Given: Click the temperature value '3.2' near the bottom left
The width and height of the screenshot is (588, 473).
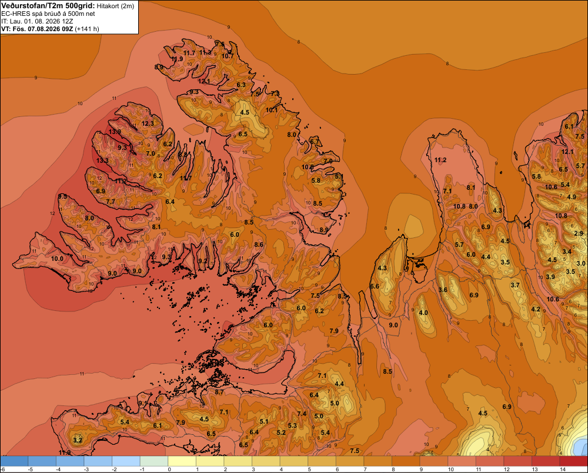Looking at the screenshot, I should click(78, 440).
